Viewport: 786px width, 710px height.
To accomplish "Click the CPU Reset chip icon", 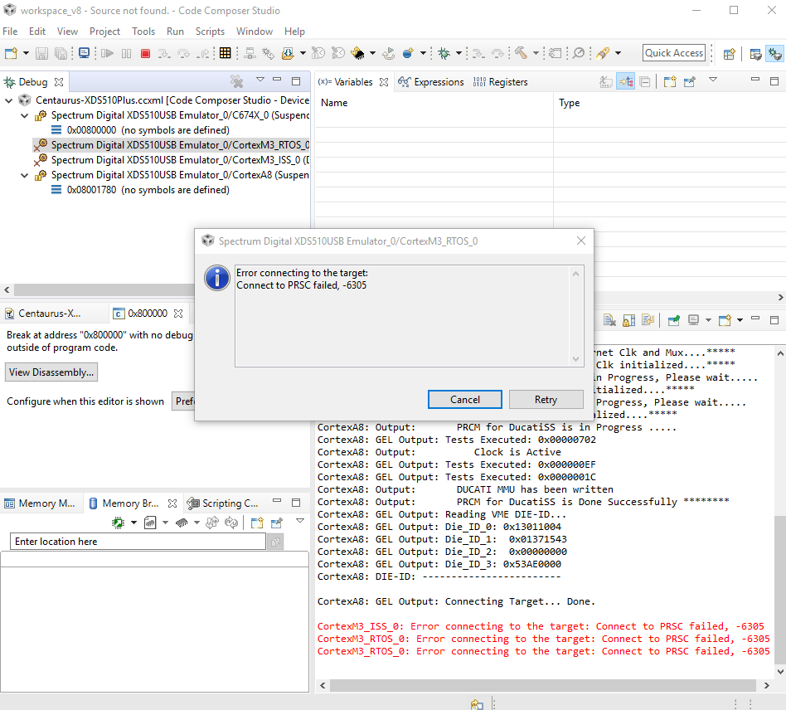I will [x=357, y=53].
